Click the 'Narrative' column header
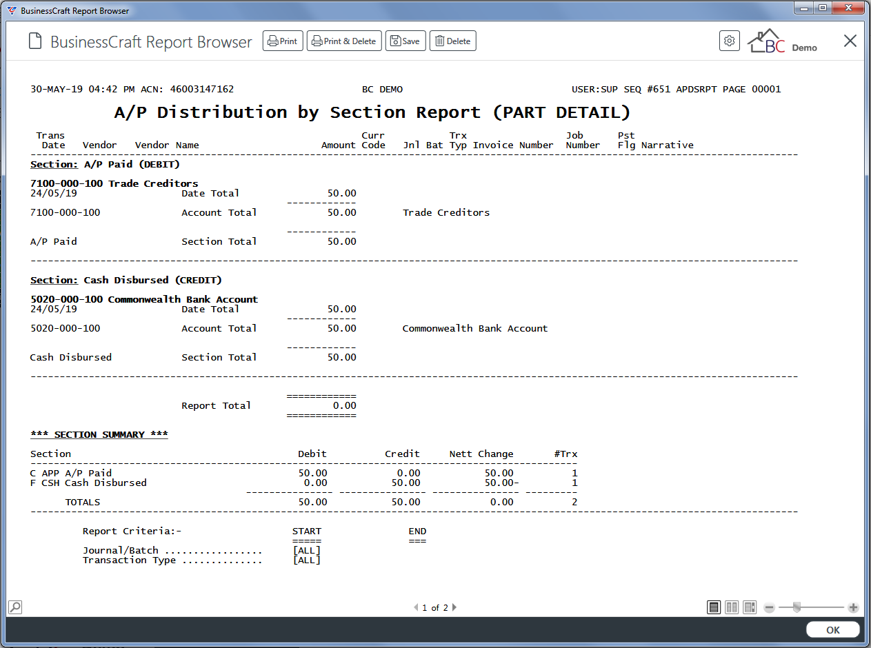The width and height of the screenshot is (871, 648). [668, 145]
